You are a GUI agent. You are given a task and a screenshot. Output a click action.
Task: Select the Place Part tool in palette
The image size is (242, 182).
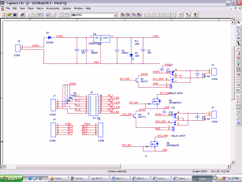point(238,27)
